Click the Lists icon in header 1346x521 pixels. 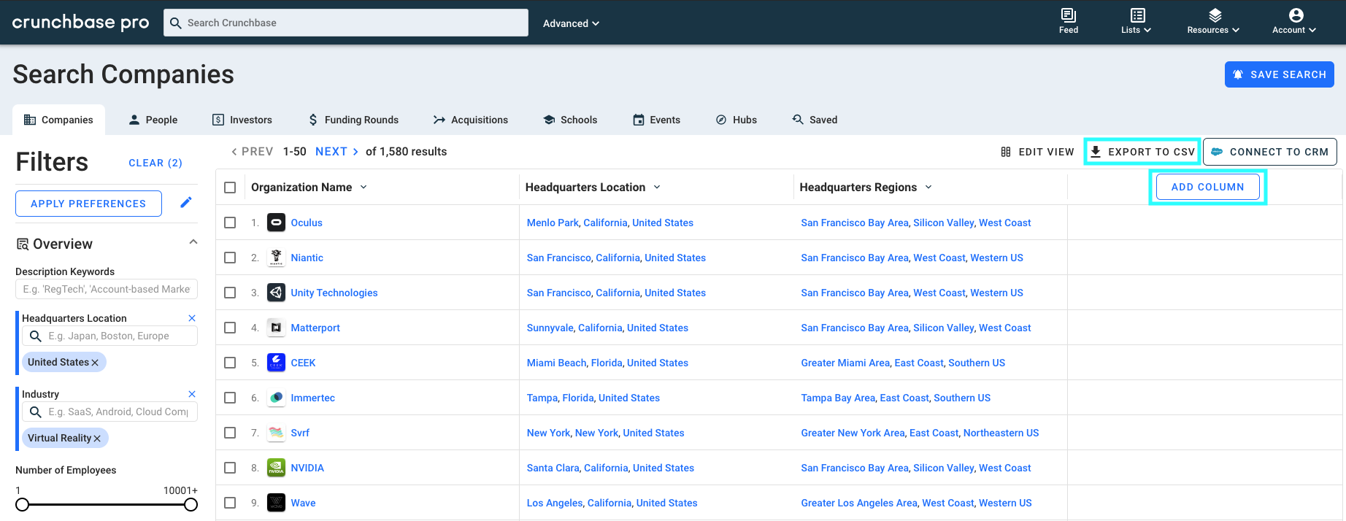pyautogui.click(x=1137, y=15)
